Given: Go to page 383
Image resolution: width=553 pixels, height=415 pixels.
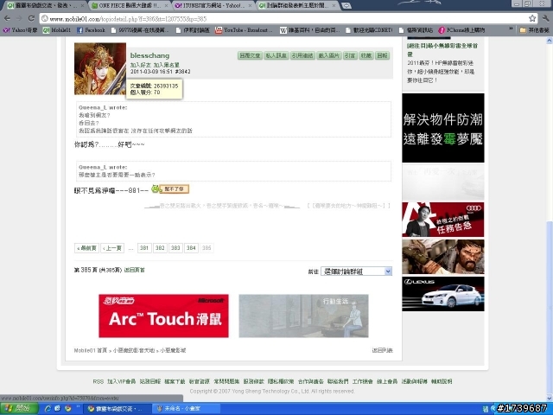Looking at the screenshot, I should tap(175, 248).
